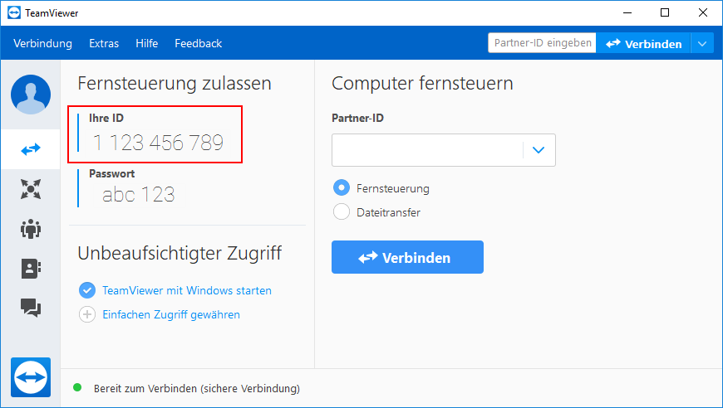Open the Extras menu
The width and height of the screenshot is (723, 408).
104,43
